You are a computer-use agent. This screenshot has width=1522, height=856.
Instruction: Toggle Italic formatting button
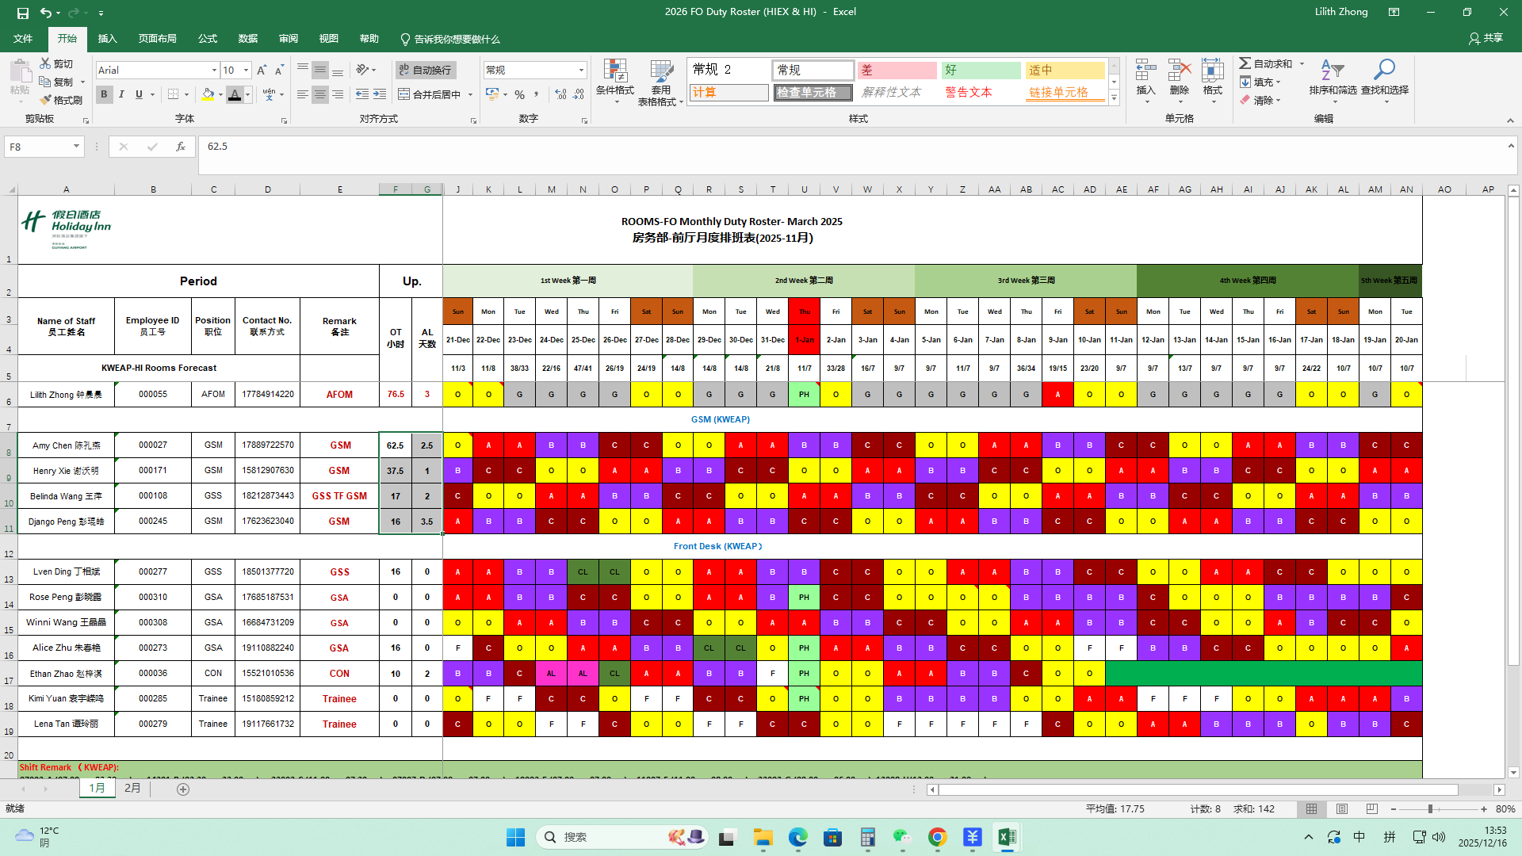tap(121, 94)
